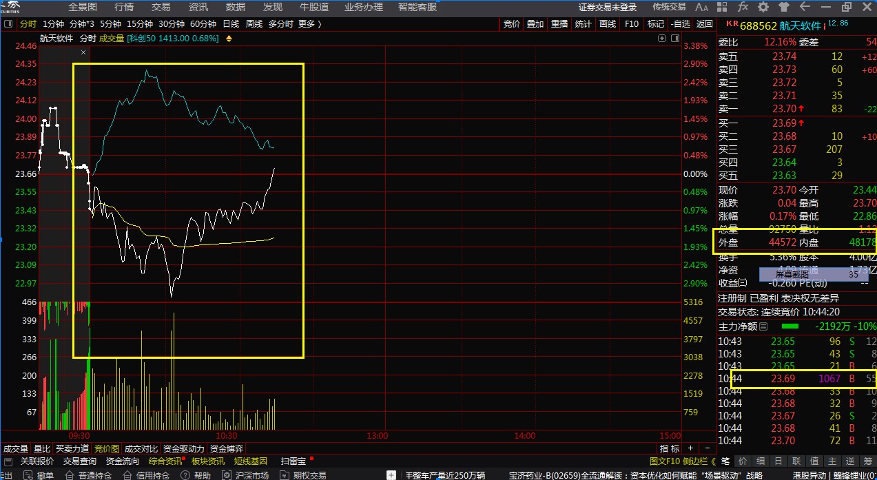The width and height of the screenshot is (877, 480).
Task: Select the 买卖力道 indicator tab
Action: (x=72, y=448)
